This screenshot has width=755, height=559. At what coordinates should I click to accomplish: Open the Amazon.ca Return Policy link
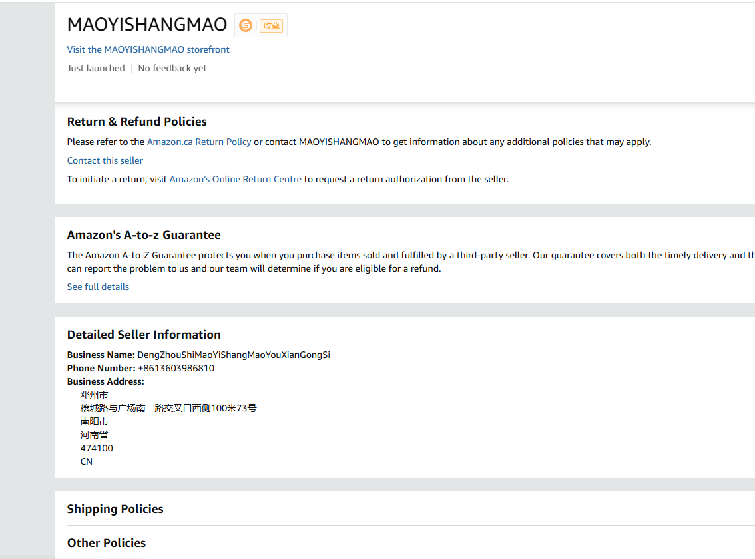coord(199,142)
